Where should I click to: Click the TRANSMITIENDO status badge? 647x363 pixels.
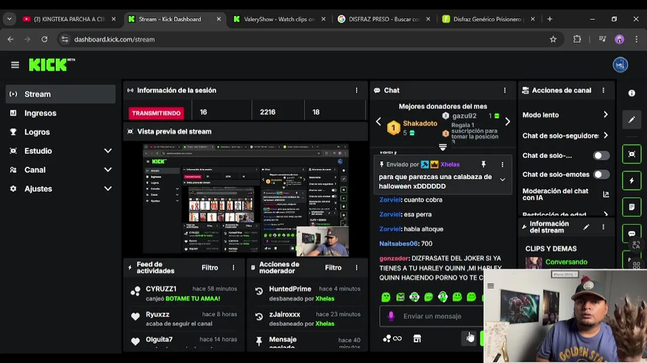[x=156, y=113]
